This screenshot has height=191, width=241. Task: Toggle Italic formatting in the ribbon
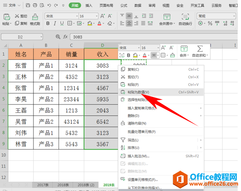coord(55,23)
